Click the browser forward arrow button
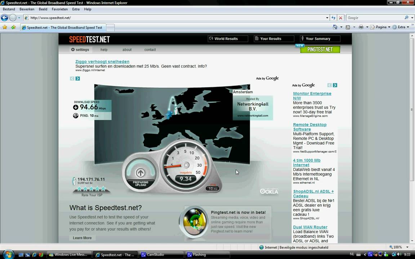 point(13,18)
